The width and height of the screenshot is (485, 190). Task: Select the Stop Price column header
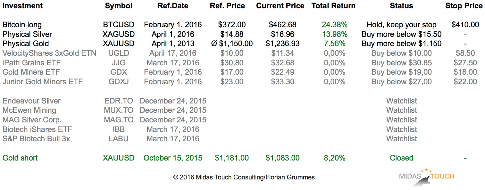point(464,6)
